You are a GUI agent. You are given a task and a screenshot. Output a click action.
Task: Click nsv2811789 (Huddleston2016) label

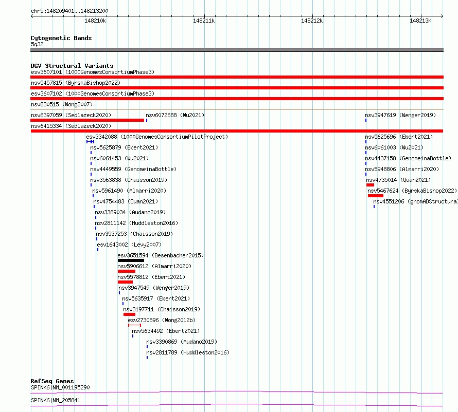(188, 352)
